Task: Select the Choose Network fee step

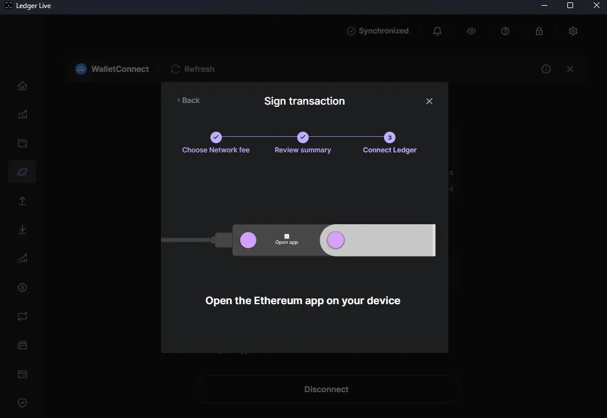Action: pos(216,143)
